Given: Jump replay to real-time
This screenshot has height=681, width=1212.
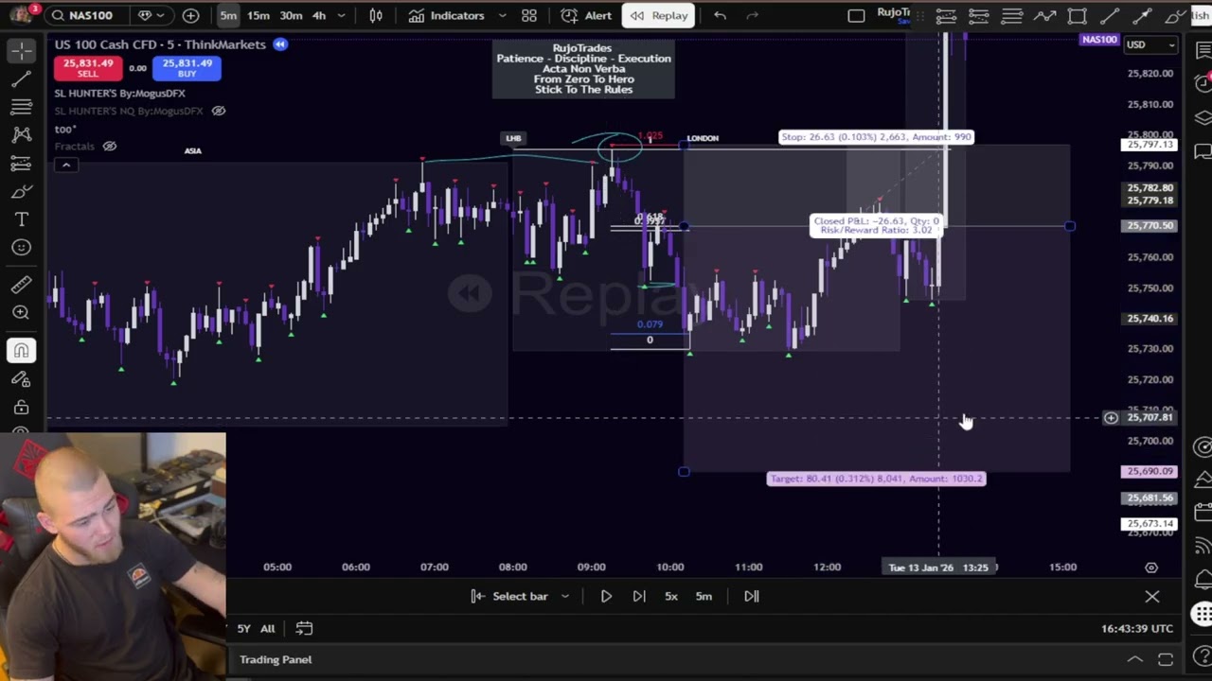Looking at the screenshot, I should click(752, 596).
